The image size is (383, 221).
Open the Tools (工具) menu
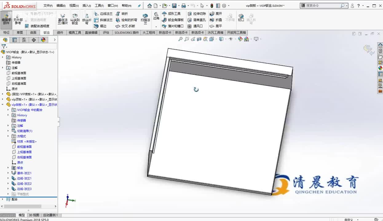[x=99, y=6]
